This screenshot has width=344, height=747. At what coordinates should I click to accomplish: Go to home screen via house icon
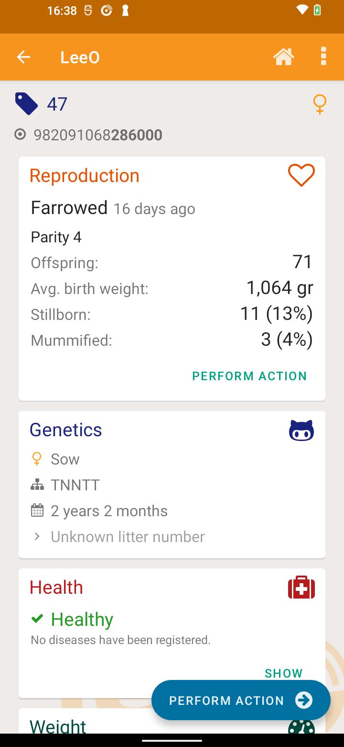click(283, 57)
